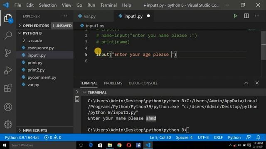Open the Go menu
266x149 pixels.
tap(79, 5)
